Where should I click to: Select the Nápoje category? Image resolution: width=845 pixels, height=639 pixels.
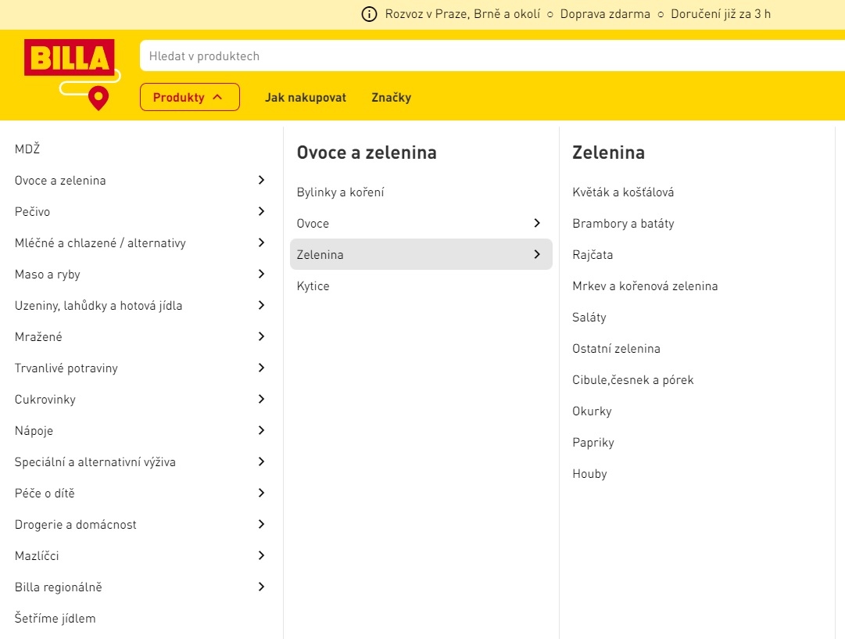34,430
